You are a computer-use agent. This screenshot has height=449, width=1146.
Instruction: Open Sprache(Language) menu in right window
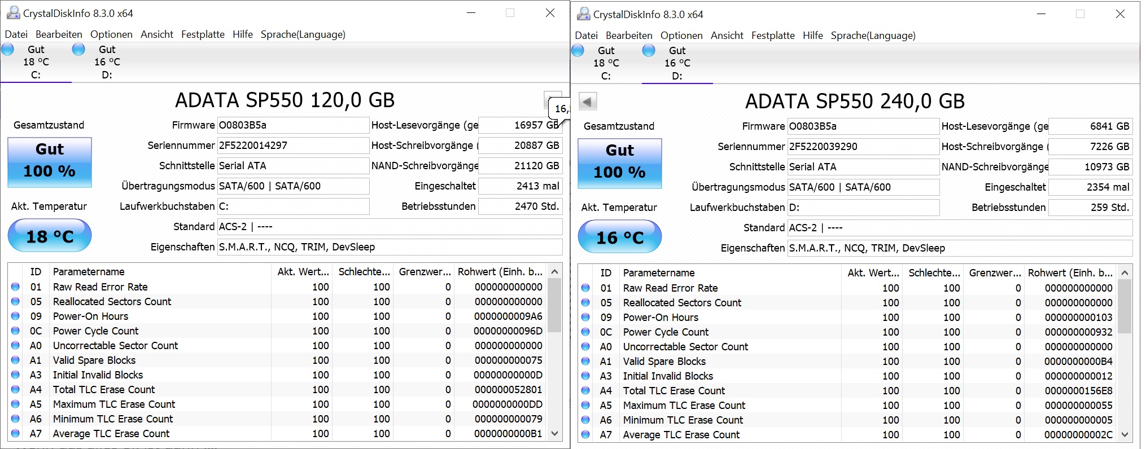click(873, 36)
